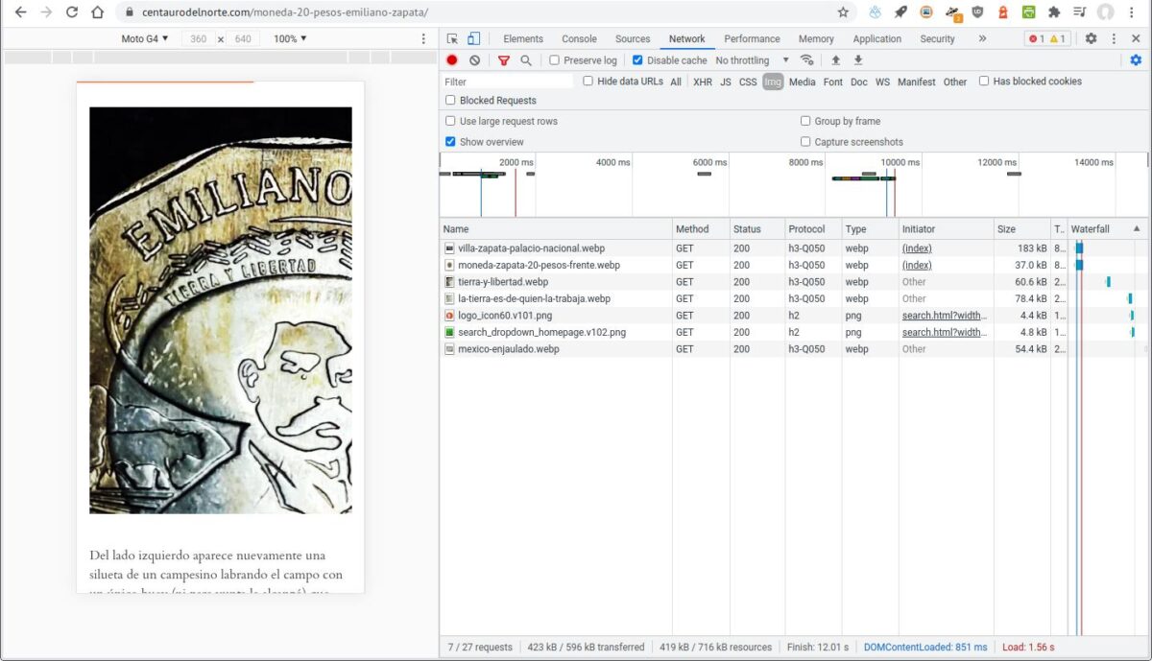Image resolution: width=1152 pixels, height=661 pixels.
Task: Show errors and warnings counter
Action: 1047,38
